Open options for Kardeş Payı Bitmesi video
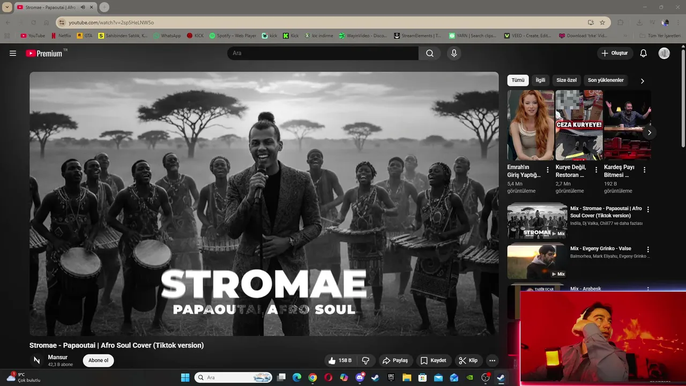This screenshot has width=686, height=386. [644, 170]
